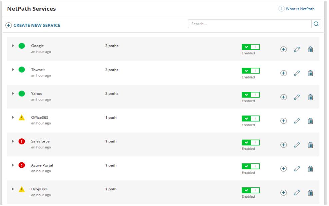Disable the Azure Portal service toggle
This screenshot has width=329, height=206.
[x=251, y=166]
